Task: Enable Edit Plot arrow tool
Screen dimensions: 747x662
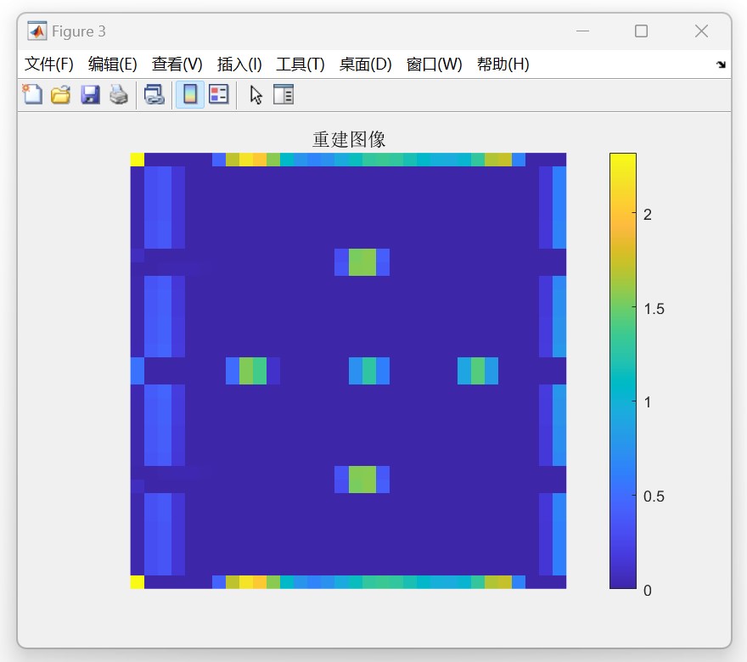Action: (256, 94)
